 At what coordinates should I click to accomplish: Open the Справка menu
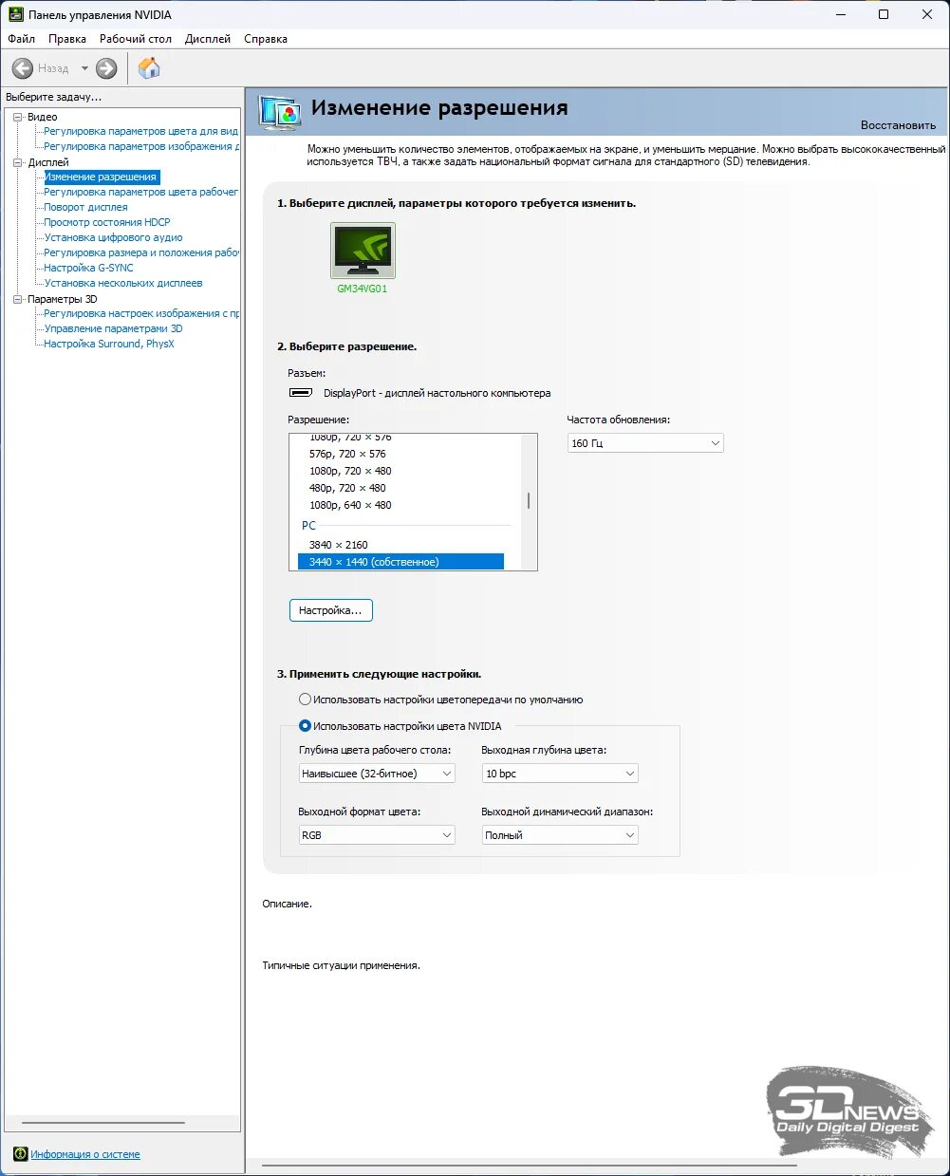[266, 39]
